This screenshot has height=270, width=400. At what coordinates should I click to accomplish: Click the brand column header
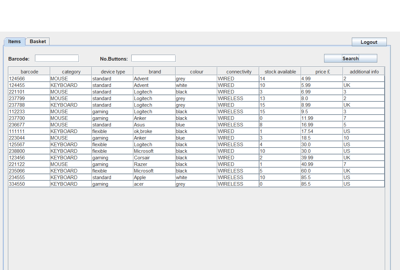[154, 71]
